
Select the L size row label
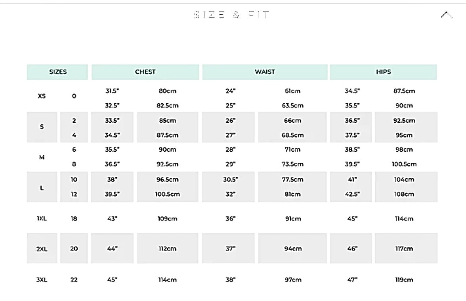[42, 187]
